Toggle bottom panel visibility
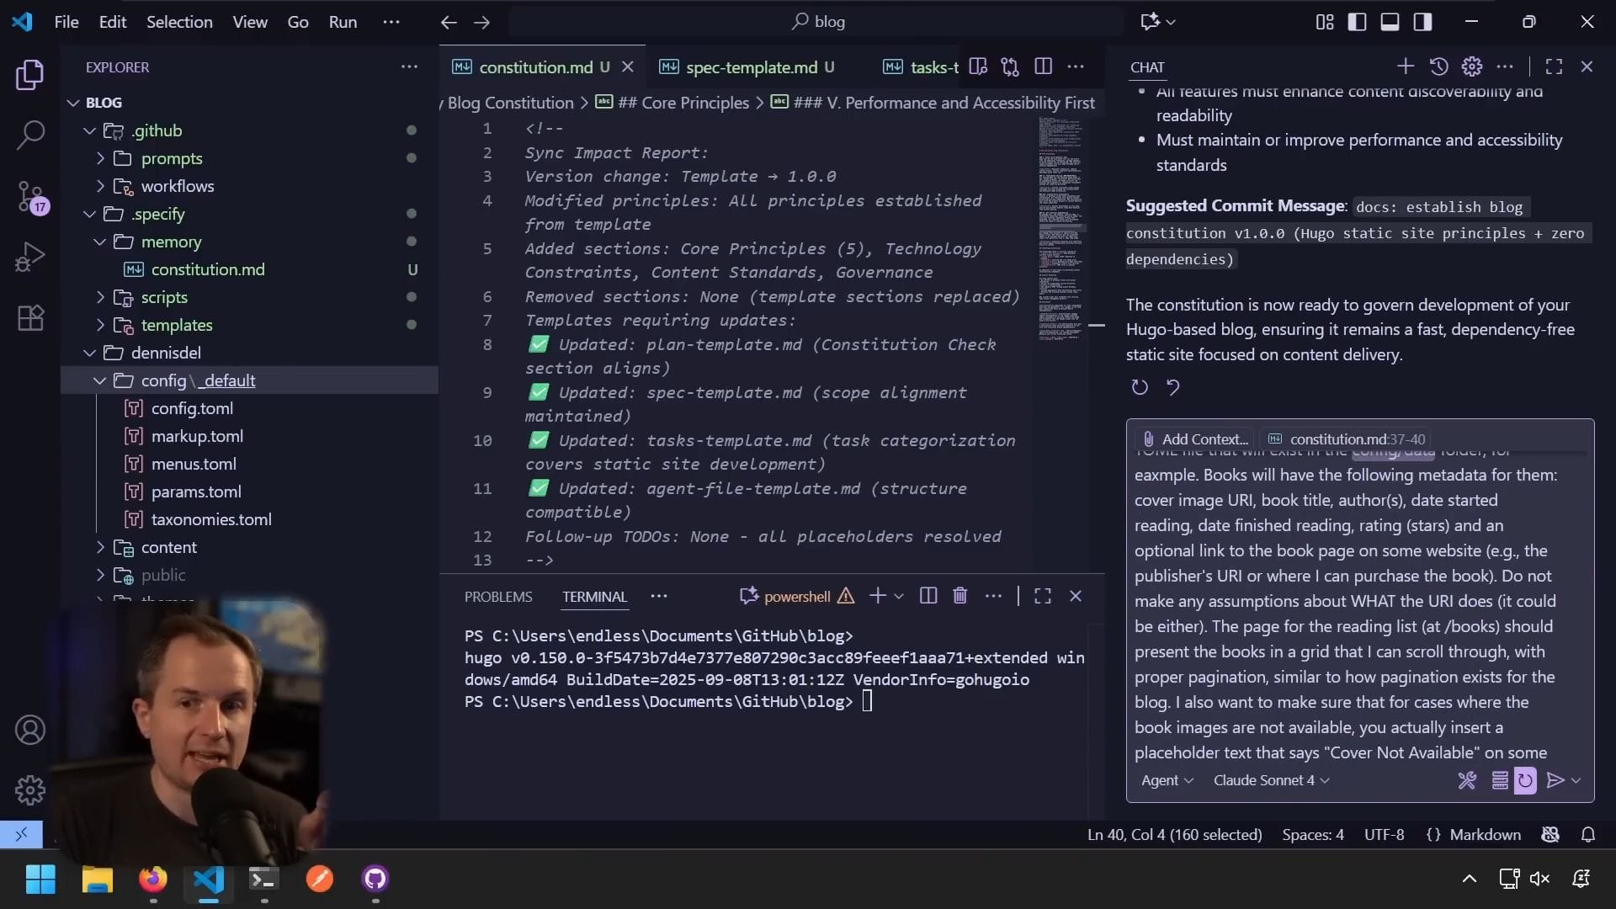 pyautogui.click(x=1390, y=22)
